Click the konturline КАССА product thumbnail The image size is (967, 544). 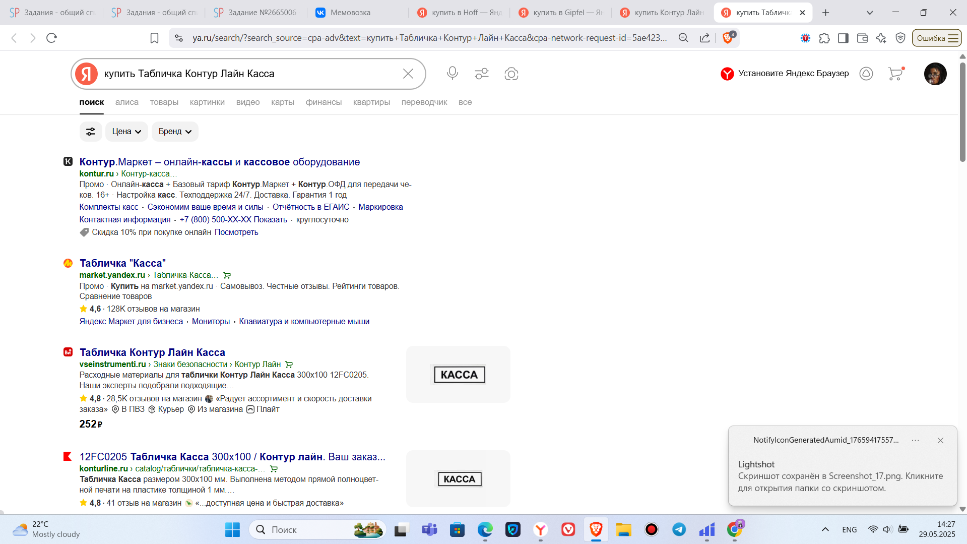[x=459, y=479]
